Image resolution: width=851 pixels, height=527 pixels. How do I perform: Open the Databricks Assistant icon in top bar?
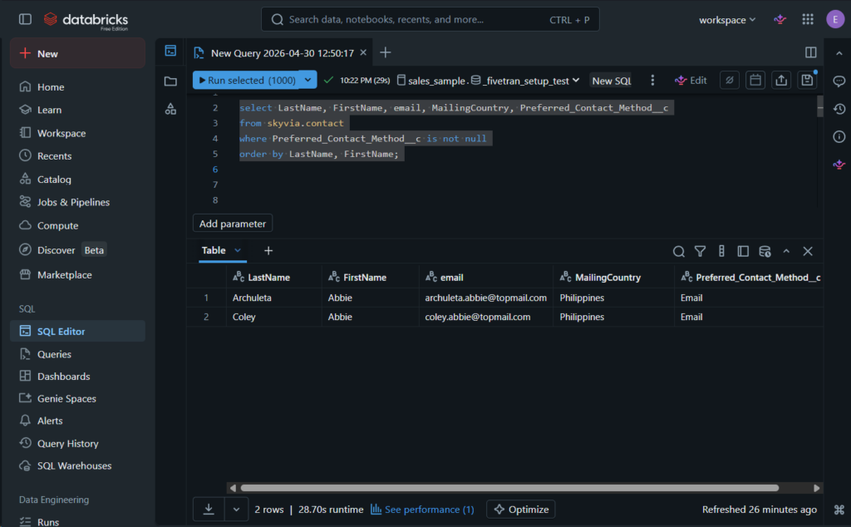[780, 20]
